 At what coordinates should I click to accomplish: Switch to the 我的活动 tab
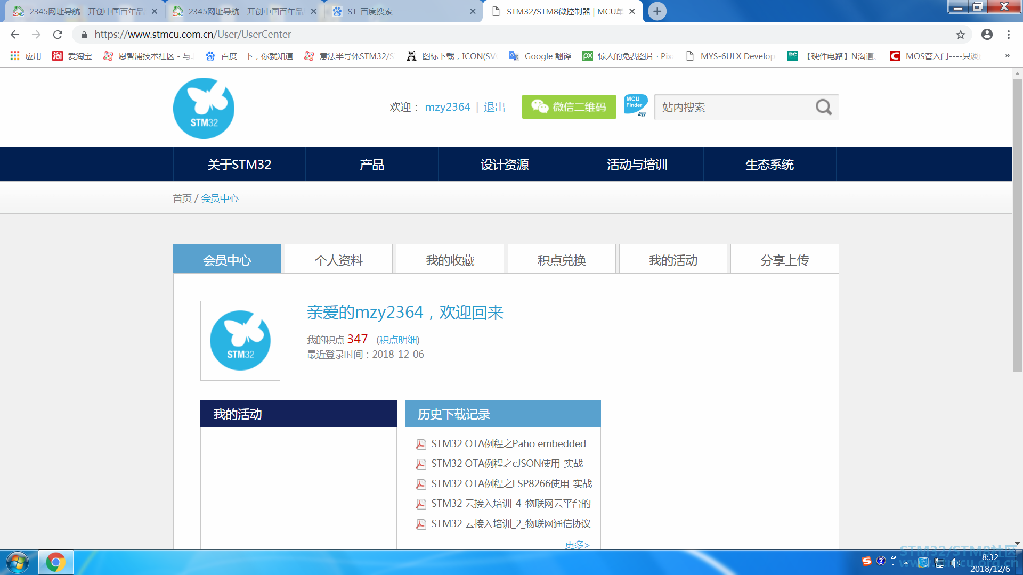(x=673, y=259)
